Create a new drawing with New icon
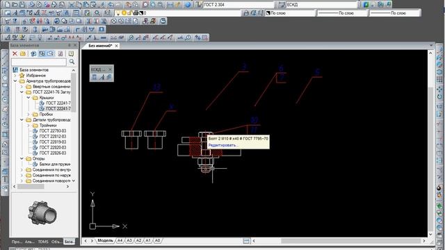This screenshot has height=250, width=445. tap(8, 5)
